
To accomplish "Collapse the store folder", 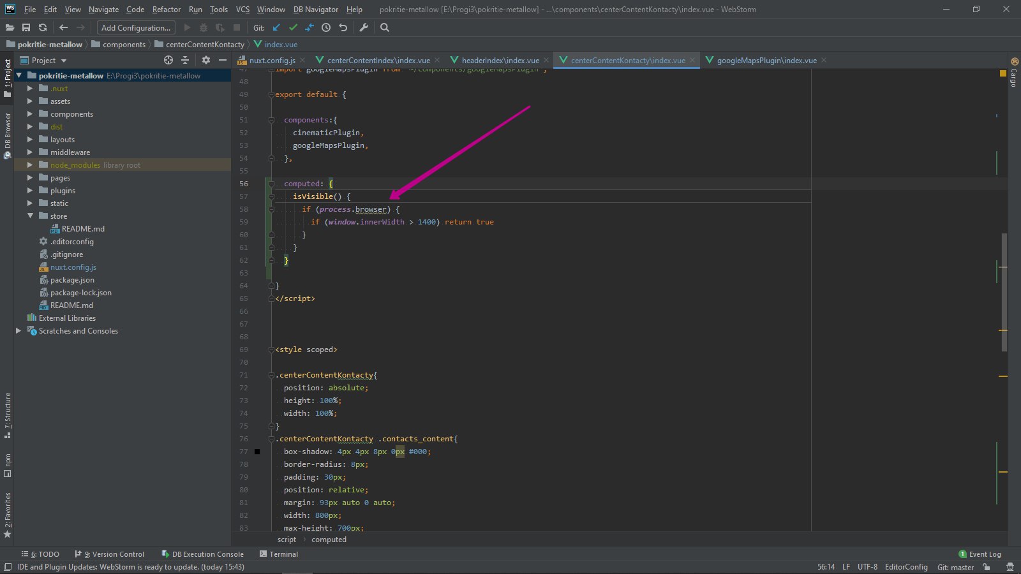I will point(29,216).
